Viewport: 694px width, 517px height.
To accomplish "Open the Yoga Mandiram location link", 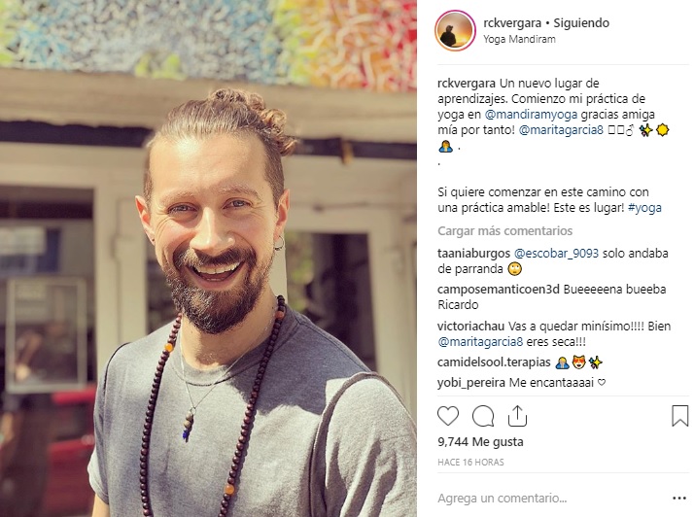I will click(519, 39).
